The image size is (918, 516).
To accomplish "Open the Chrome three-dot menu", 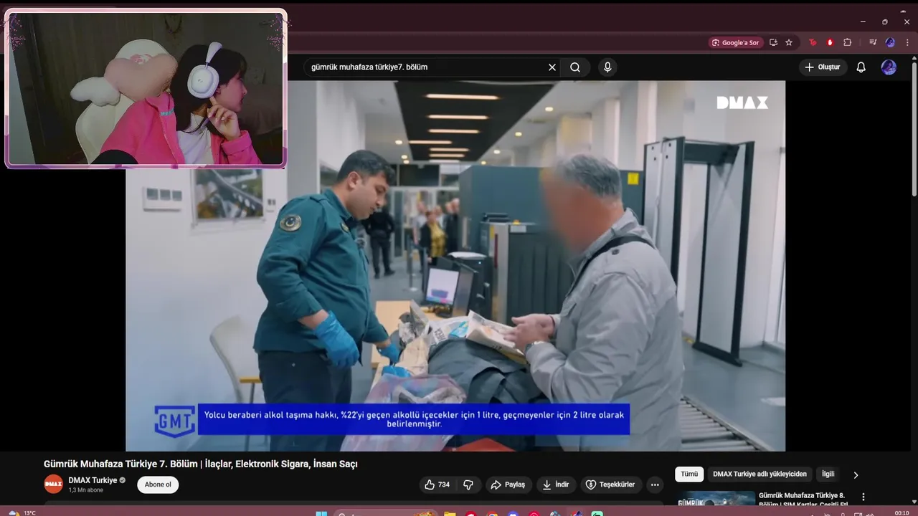I will (908, 42).
